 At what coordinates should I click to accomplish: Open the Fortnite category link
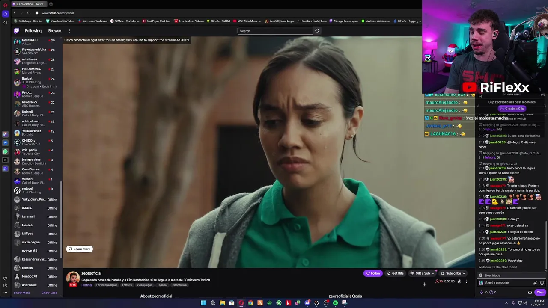[87, 285]
